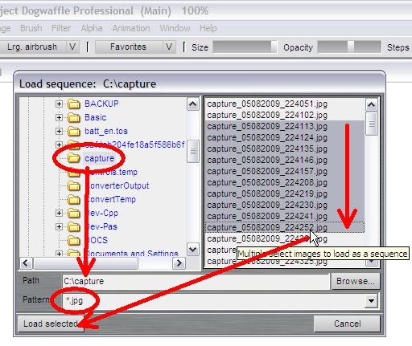Click folder tree scroll right arrow
The width and height of the screenshot is (412, 346).
coord(179,263)
